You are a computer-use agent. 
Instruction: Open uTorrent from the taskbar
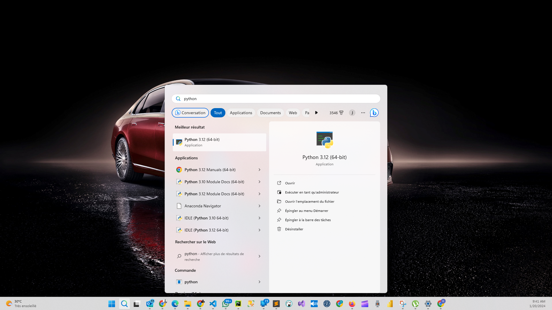click(415, 304)
